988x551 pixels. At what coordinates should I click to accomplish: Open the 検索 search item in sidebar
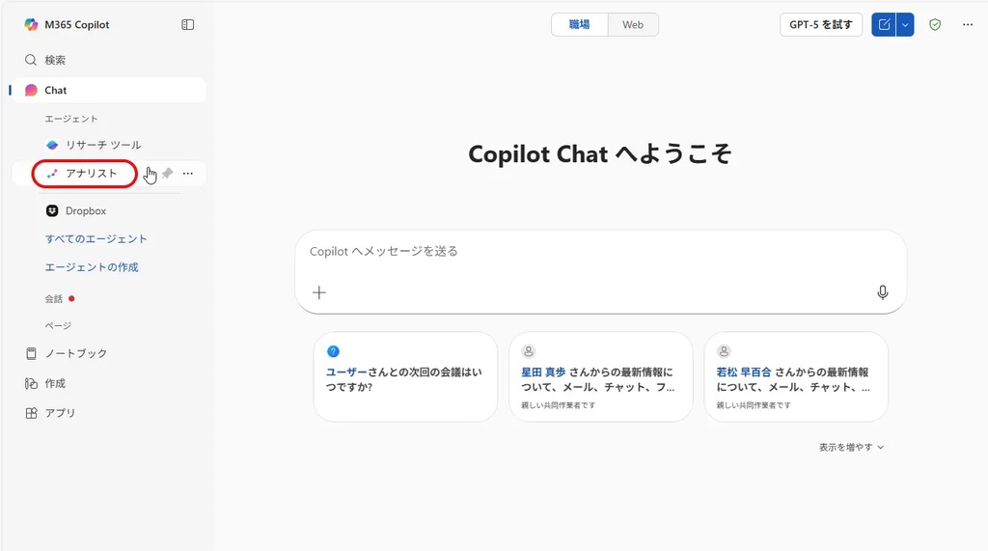(x=55, y=60)
